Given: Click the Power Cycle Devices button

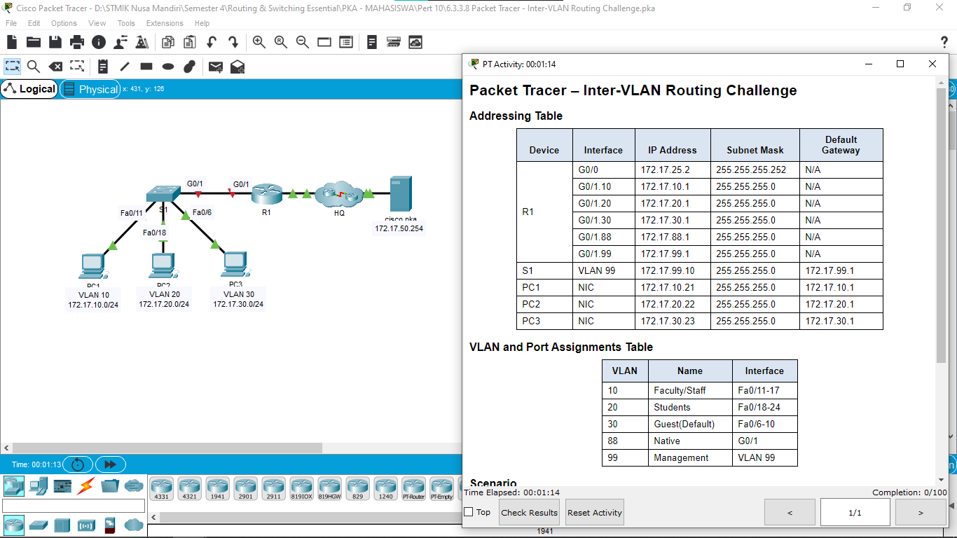Looking at the screenshot, I should (78, 464).
